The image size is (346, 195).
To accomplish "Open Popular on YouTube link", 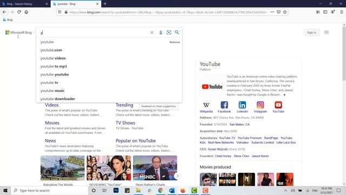I will tap(136, 141).
